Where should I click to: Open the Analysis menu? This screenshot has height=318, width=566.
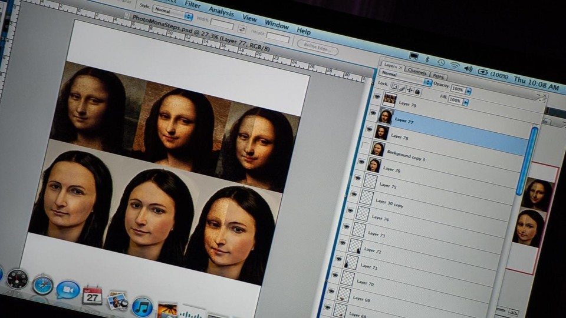pos(221,12)
